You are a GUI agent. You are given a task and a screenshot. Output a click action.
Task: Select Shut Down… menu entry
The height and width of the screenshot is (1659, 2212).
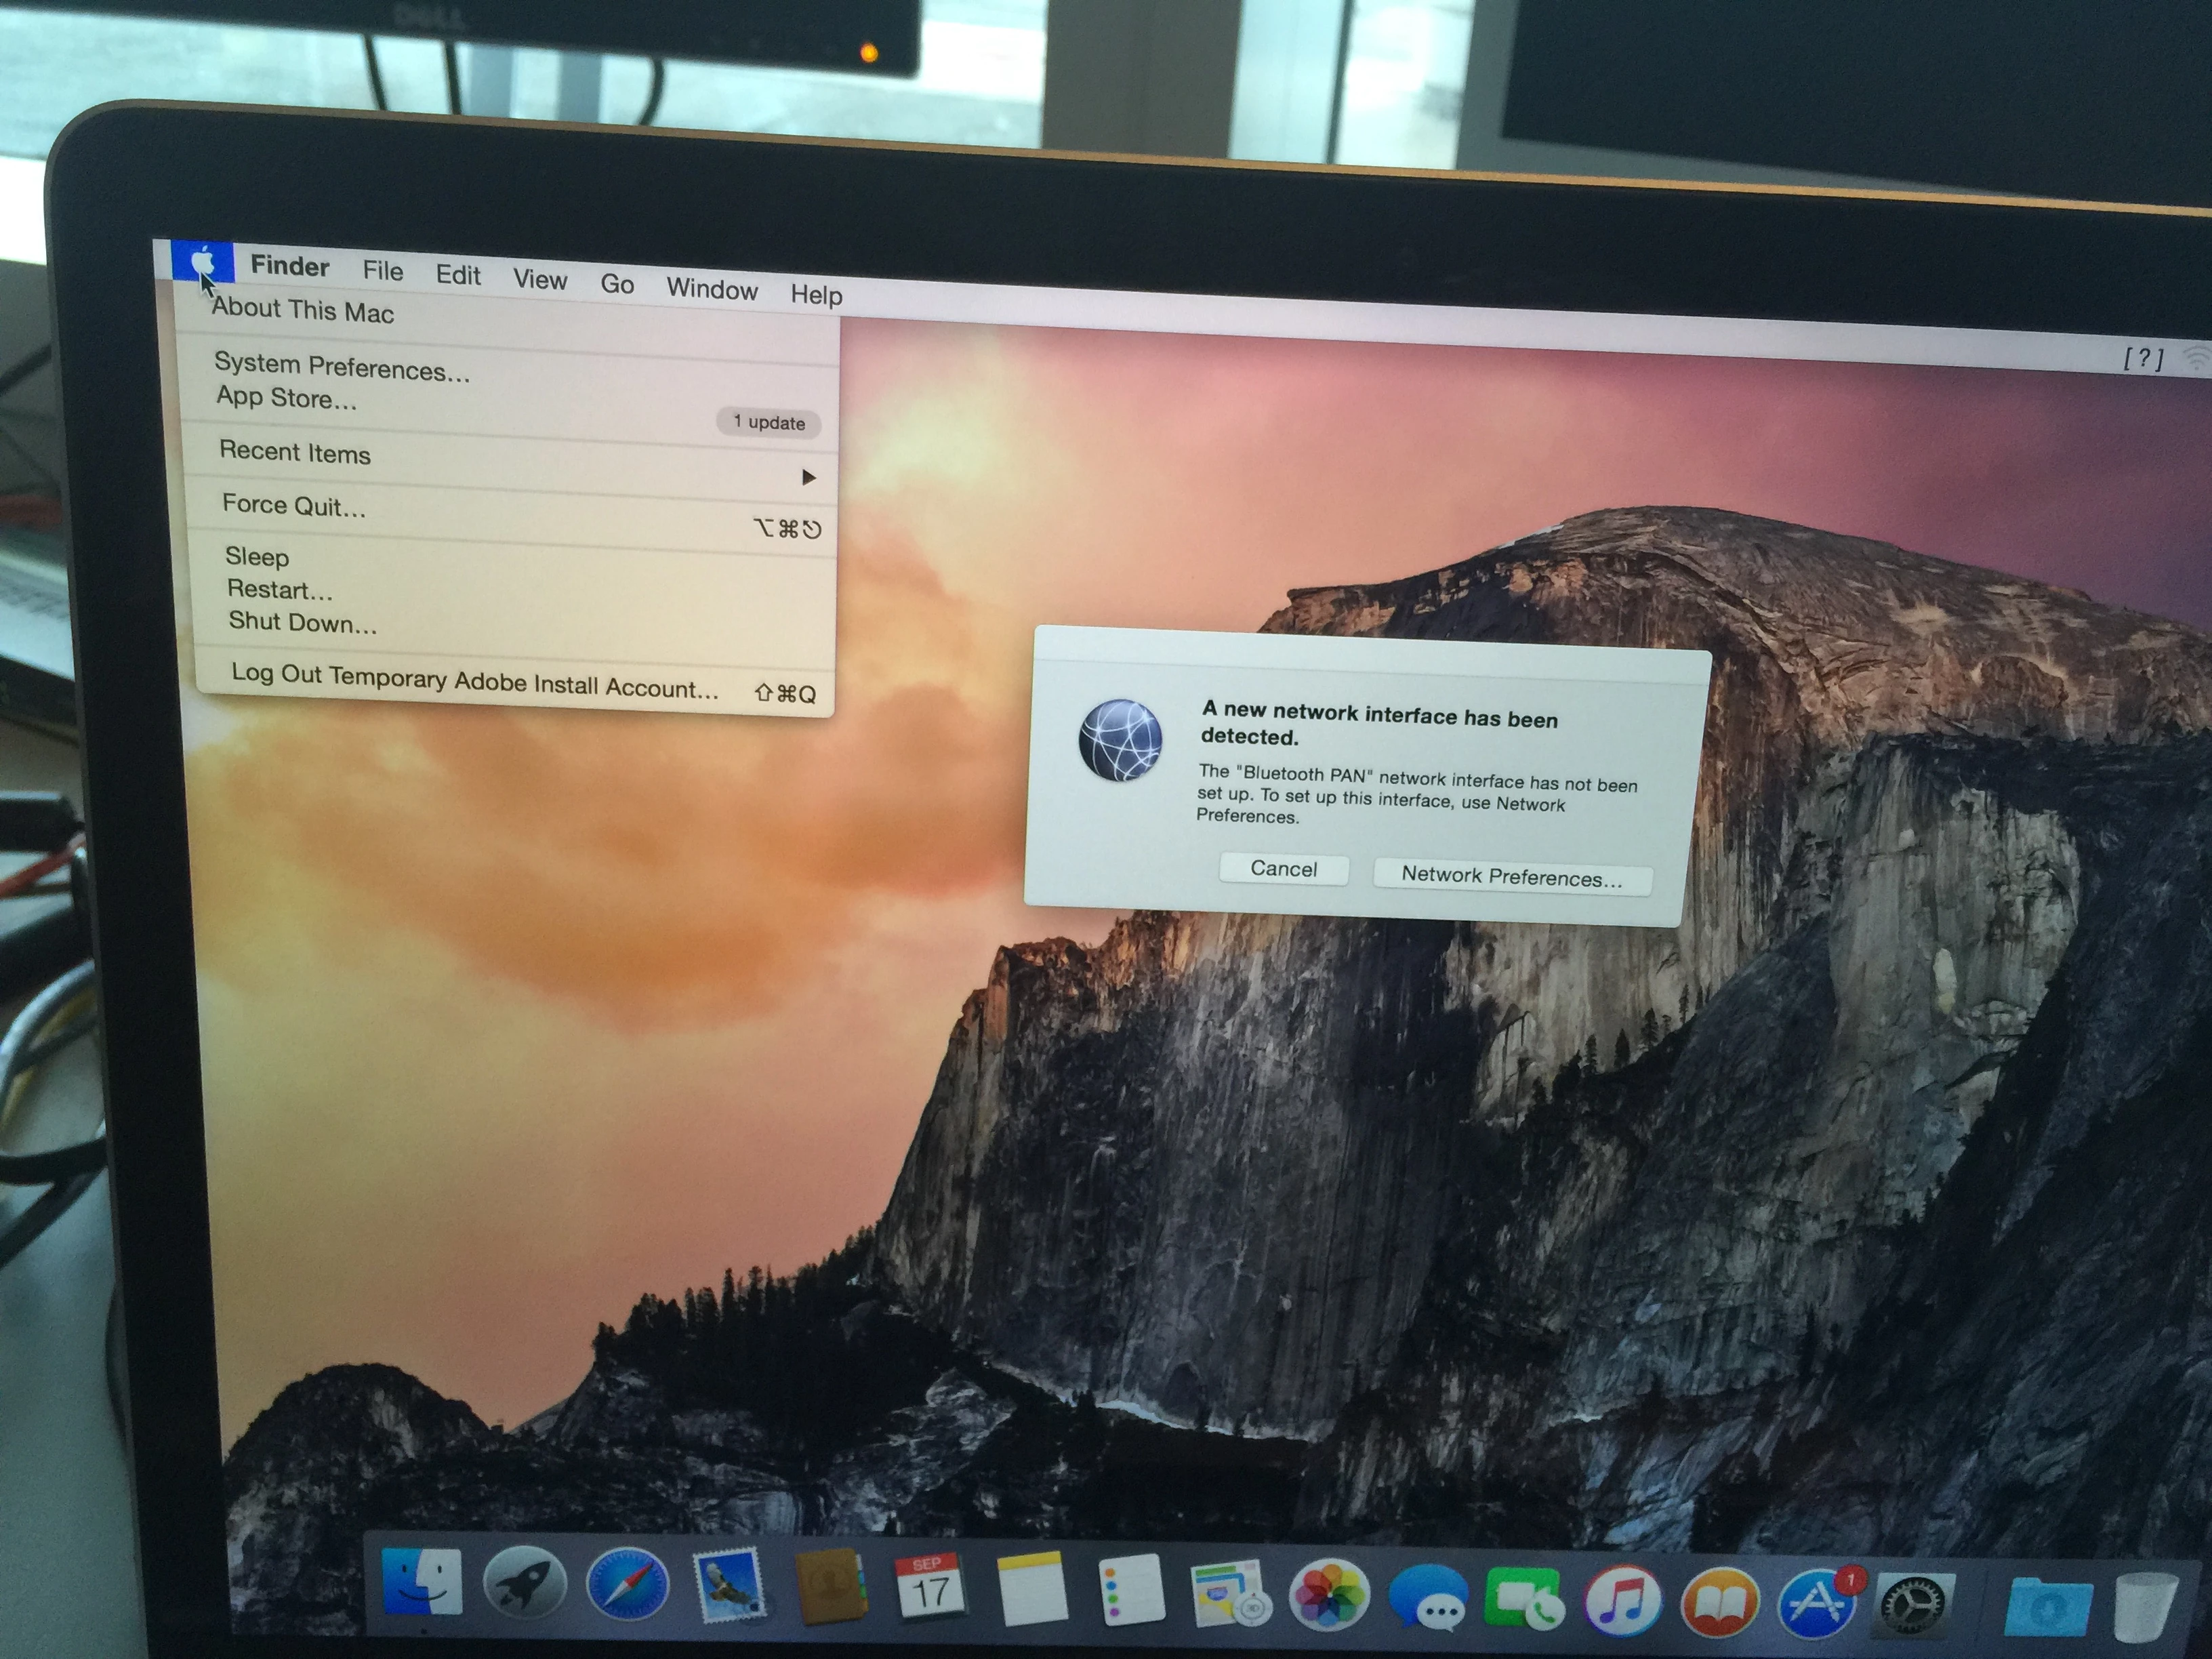[302, 622]
